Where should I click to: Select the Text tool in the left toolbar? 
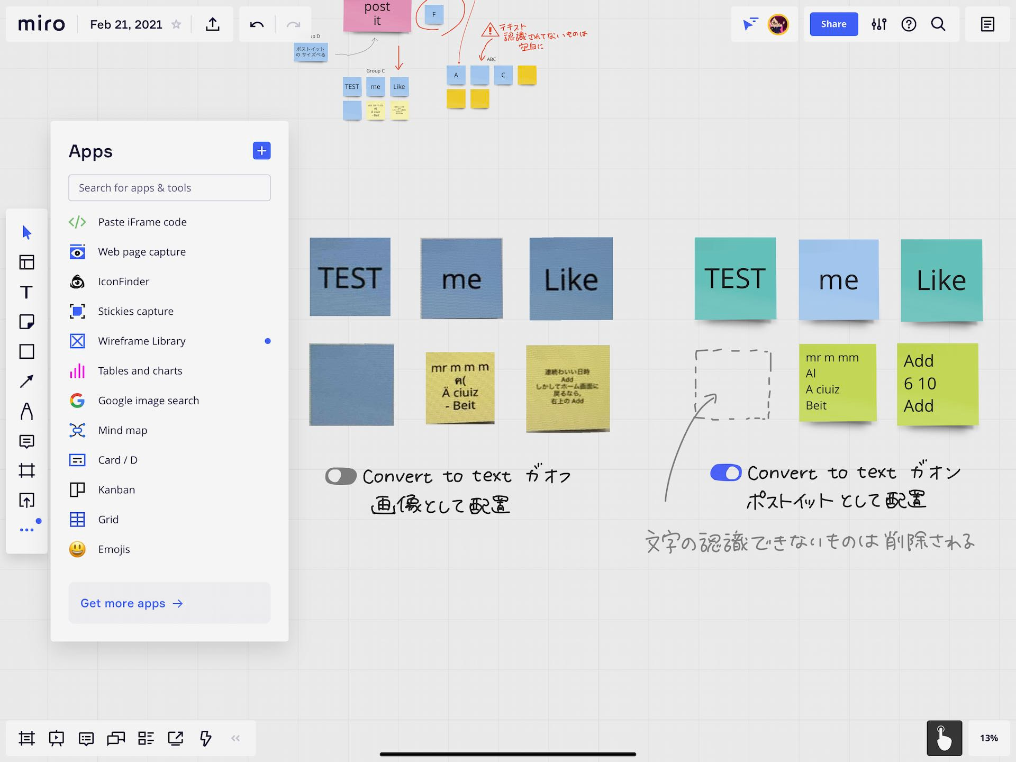click(x=26, y=292)
